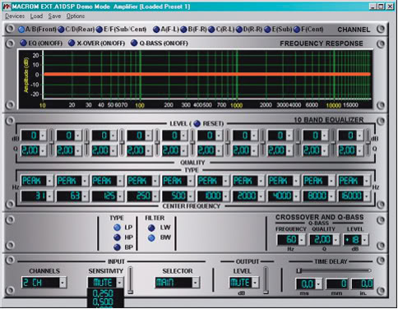Open the 125 center frequency dropdown

(x=120, y=196)
